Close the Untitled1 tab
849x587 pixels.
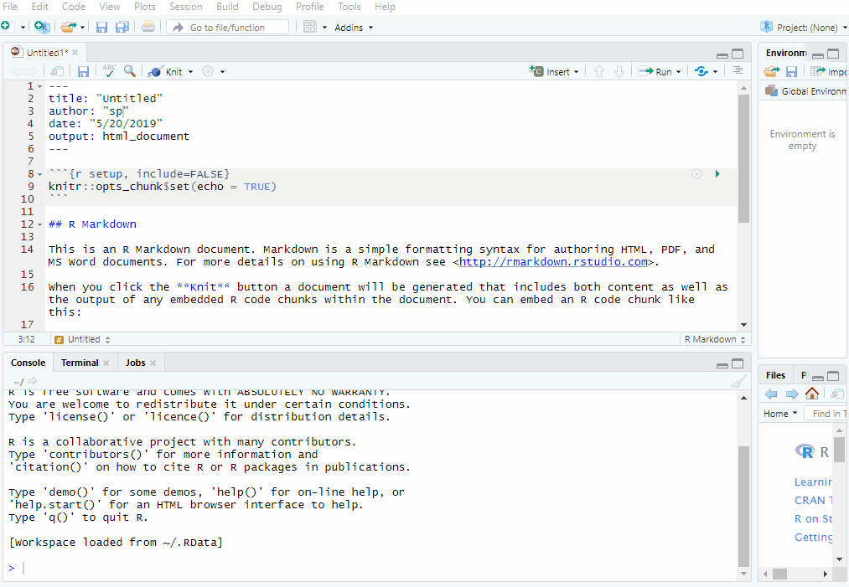[x=75, y=53]
